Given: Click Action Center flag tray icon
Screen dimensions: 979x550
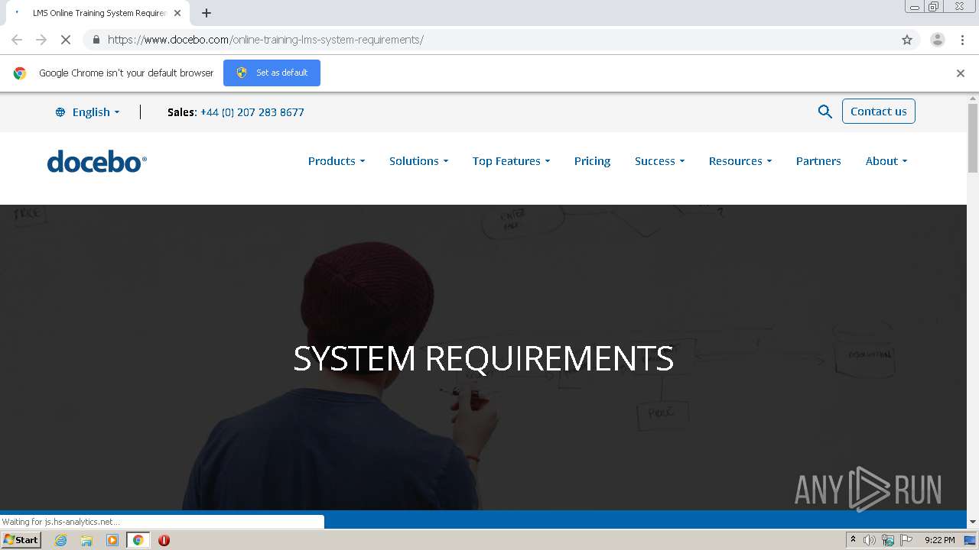Looking at the screenshot, I should tap(906, 540).
